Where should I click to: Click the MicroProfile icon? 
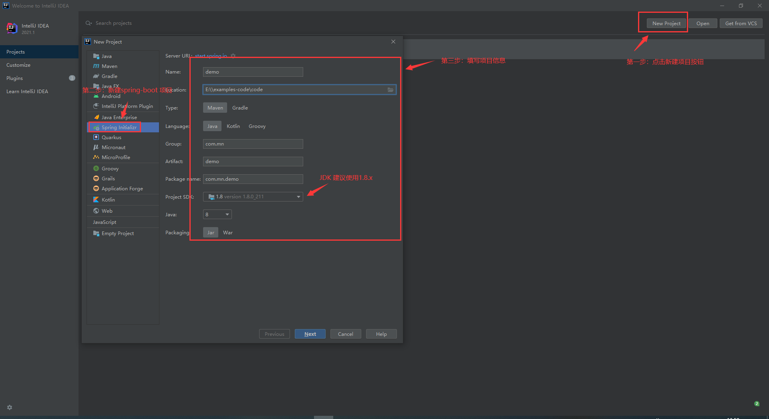click(x=96, y=158)
